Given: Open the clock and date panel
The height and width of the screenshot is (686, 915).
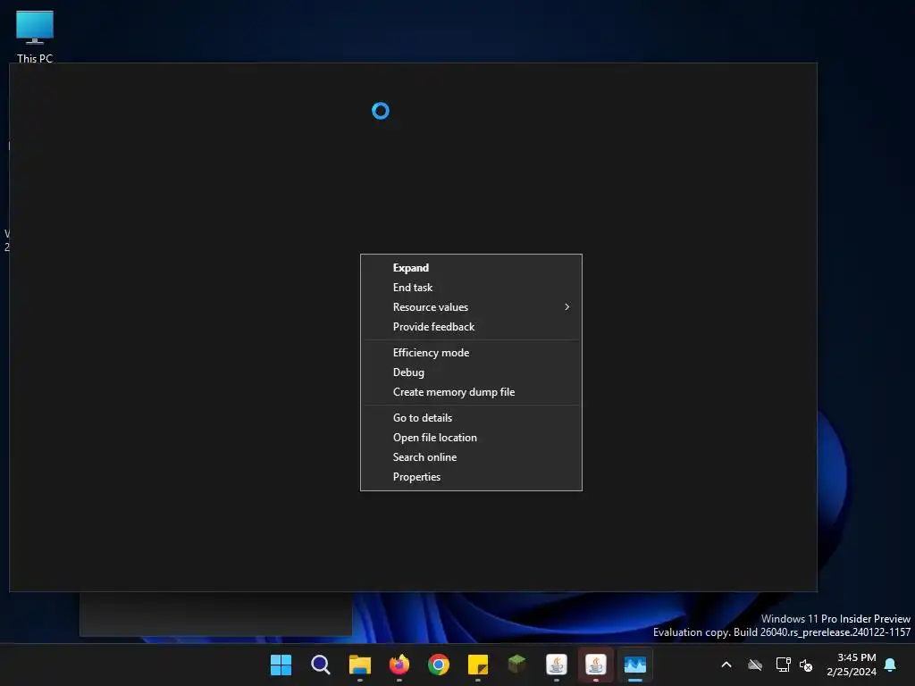Looking at the screenshot, I should coord(852,665).
